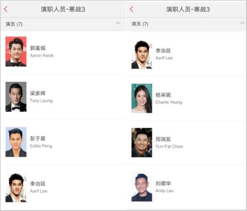Go back using left panel's red arrow
This screenshot has width=247, height=211.
tap(6, 9)
